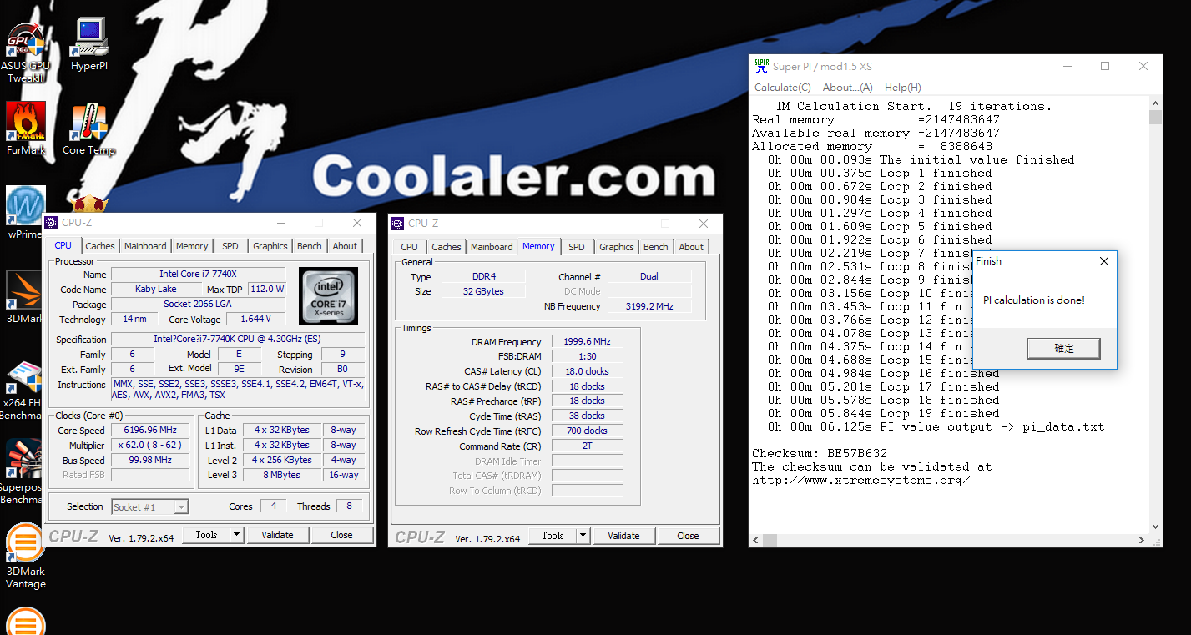This screenshot has height=635, width=1191.
Task: Expand Tools dropdown arrow in right CPU-Z
Action: point(583,536)
